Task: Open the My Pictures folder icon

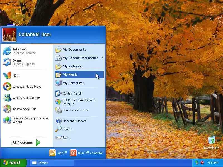Action: click(58, 66)
